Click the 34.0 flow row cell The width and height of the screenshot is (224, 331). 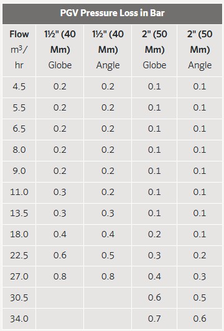click(19, 319)
